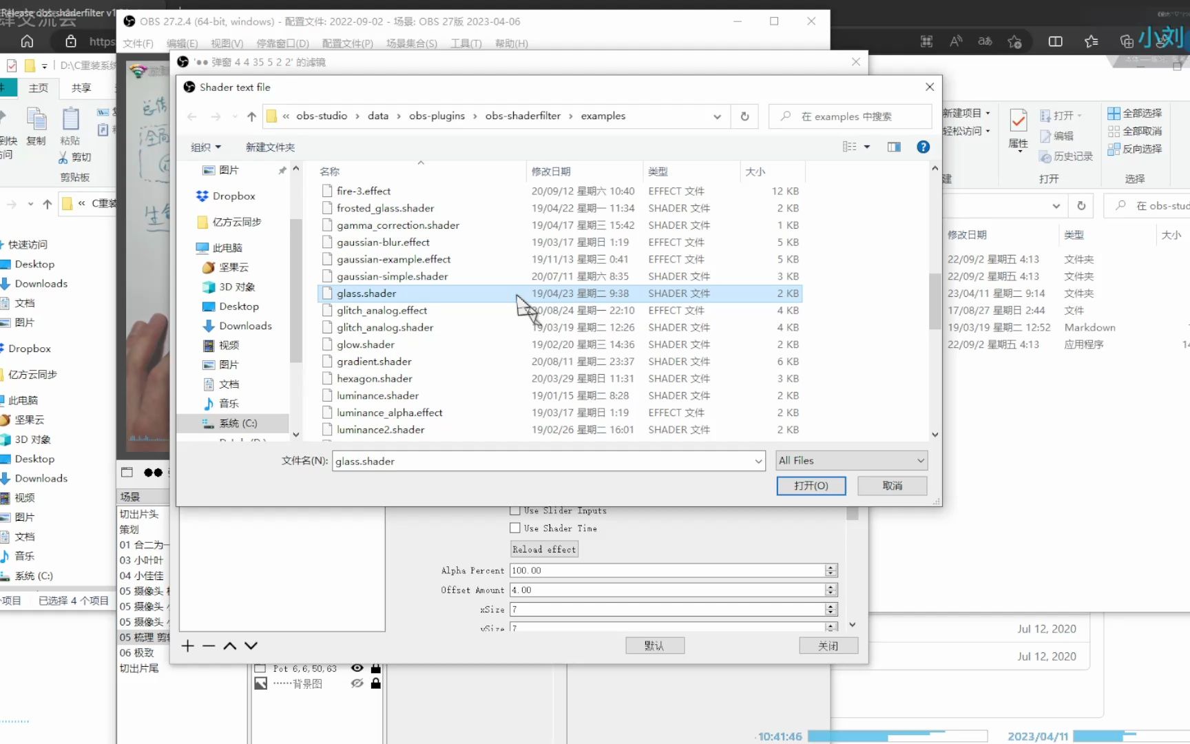The image size is (1190, 744).
Task: Expand 新建项目 dropdown in Explorer ribbon
Action: [966, 113]
